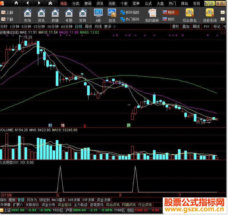The width and height of the screenshot is (228, 215).
Task: Click 上证 index in status bar
Action: (x=7, y=210)
